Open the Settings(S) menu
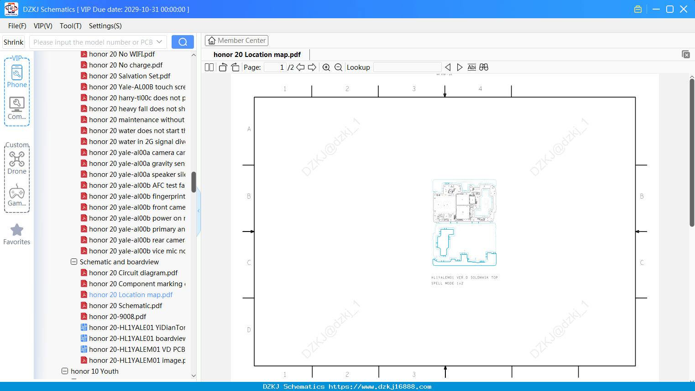The image size is (695, 391). 105,26
